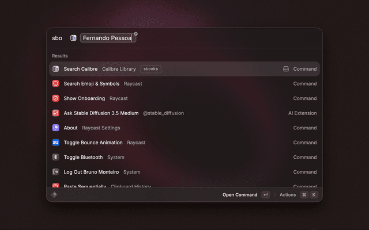Image resolution: width=369 pixels, height=230 pixels.
Task: Click the Calibre icon in the search bar
Action: pyautogui.click(x=73, y=38)
